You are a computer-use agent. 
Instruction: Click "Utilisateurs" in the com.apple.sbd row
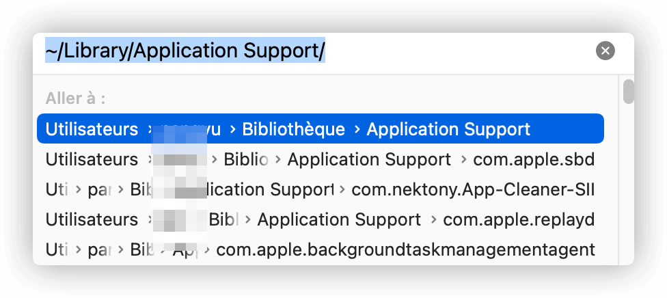tap(92, 159)
